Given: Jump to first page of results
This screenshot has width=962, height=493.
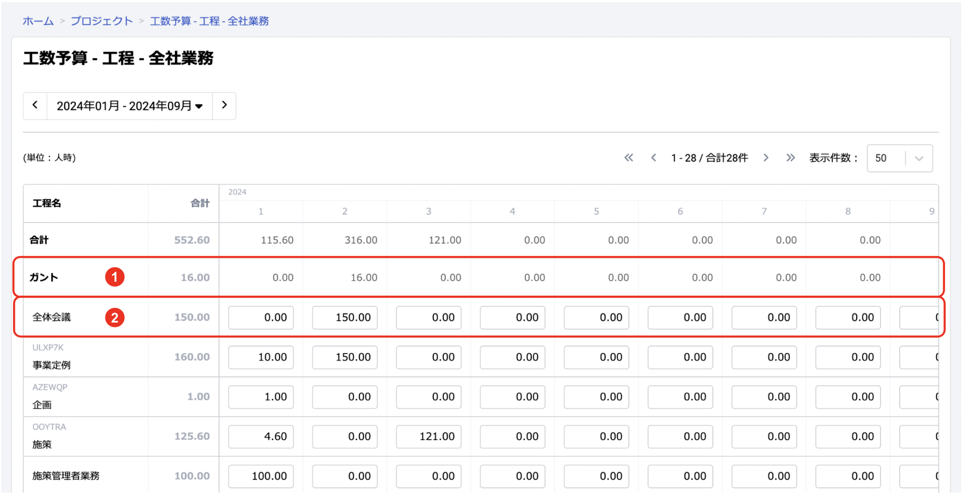Looking at the screenshot, I should pyautogui.click(x=629, y=158).
